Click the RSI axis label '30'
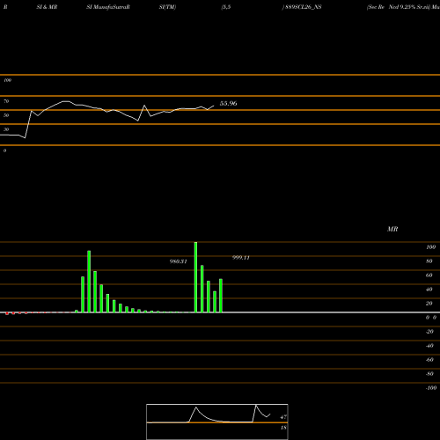 (6, 129)
